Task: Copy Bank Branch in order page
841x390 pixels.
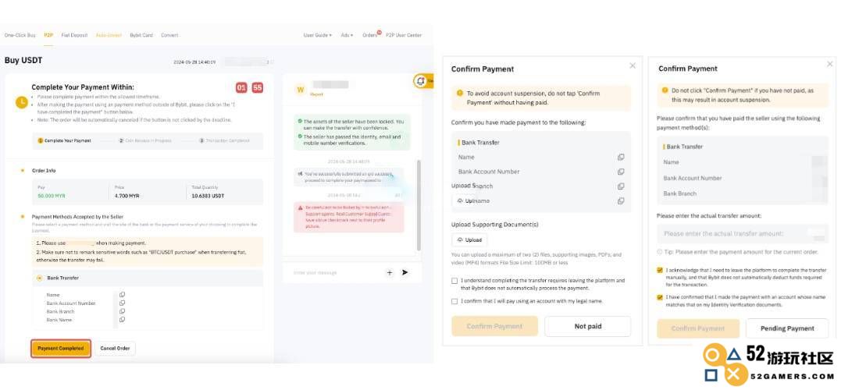Action: tap(123, 311)
